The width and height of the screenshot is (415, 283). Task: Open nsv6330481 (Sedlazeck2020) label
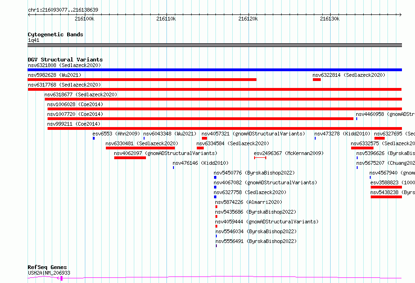click(142, 143)
